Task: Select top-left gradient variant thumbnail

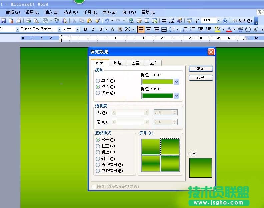Action: click(151, 147)
